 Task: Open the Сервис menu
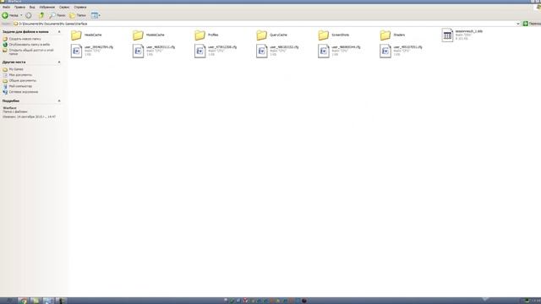point(64,7)
